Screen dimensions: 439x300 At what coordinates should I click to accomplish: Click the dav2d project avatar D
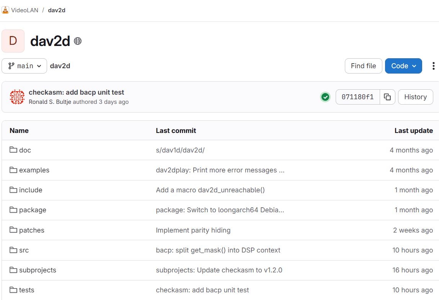point(13,41)
